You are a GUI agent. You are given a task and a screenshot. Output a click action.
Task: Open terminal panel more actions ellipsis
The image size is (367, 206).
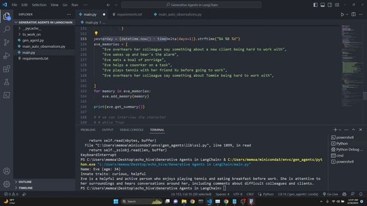(x=346, y=130)
